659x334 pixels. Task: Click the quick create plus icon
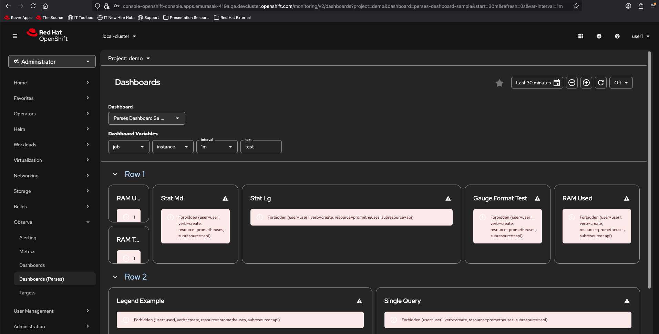click(x=599, y=36)
